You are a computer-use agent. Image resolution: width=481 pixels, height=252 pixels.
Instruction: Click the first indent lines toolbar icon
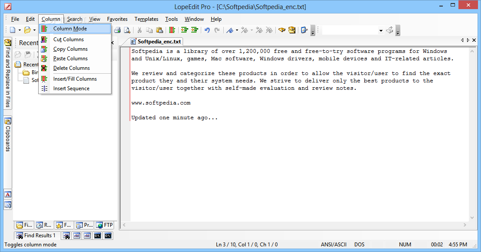pyautogui.click(x=184, y=30)
